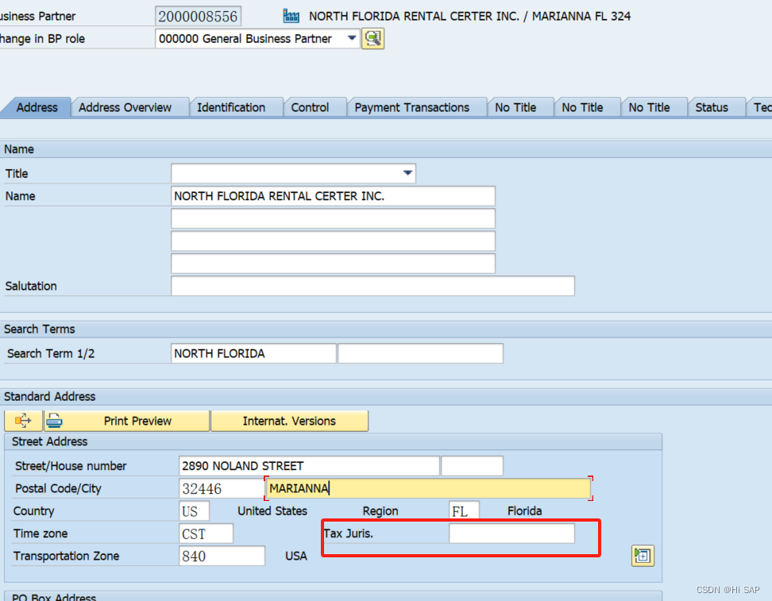772x601 pixels.
Task: Click the Street field 2890 NOLAND STREET
Action: point(309,466)
